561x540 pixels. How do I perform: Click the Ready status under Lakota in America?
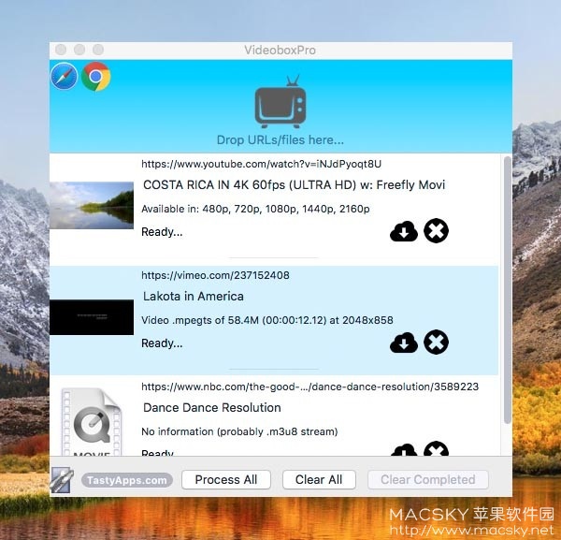[162, 343]
